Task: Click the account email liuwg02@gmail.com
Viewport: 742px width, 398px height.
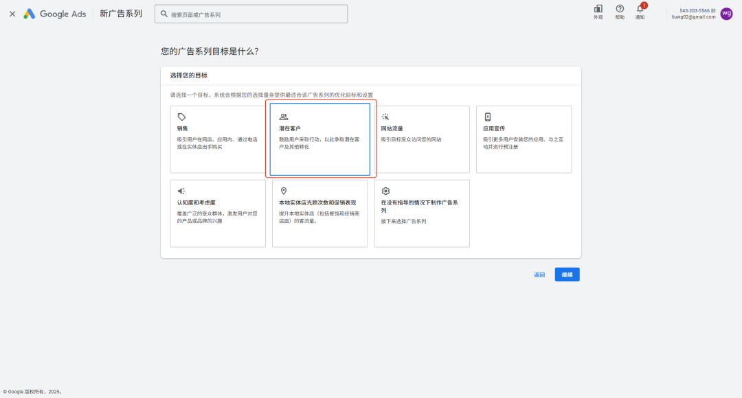Action: (693, 17)
